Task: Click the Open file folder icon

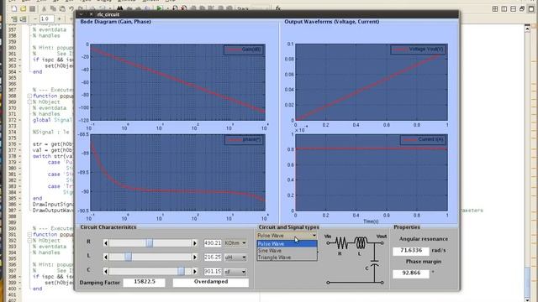Action: click(23, 8)
